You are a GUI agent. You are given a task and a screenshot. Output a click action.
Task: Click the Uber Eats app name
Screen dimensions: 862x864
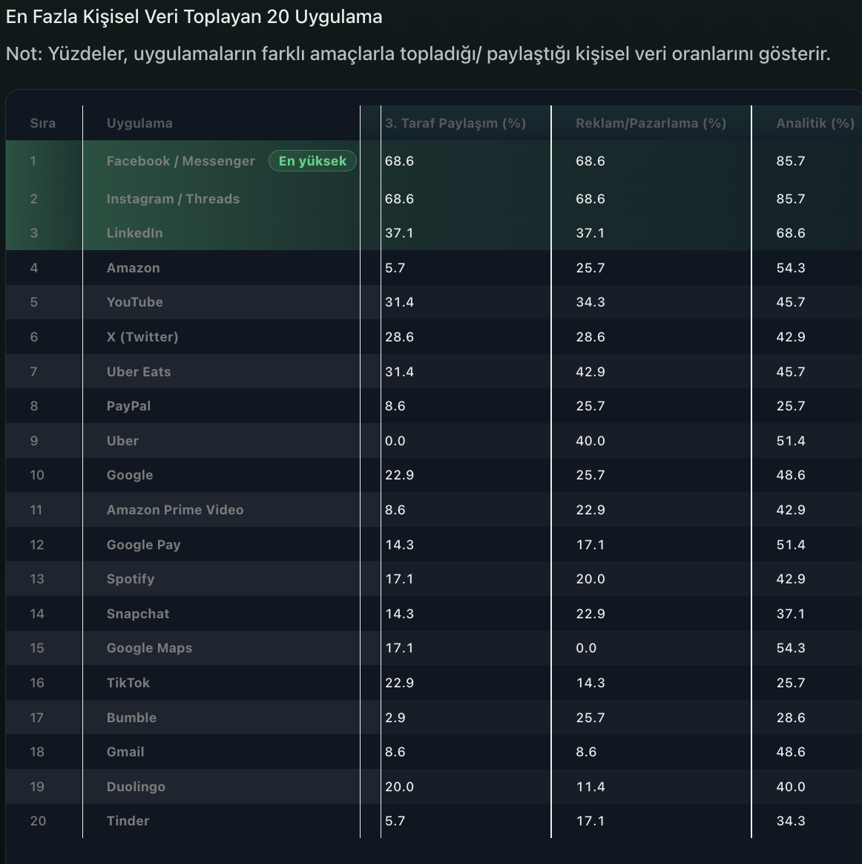(x=139, y=372)
